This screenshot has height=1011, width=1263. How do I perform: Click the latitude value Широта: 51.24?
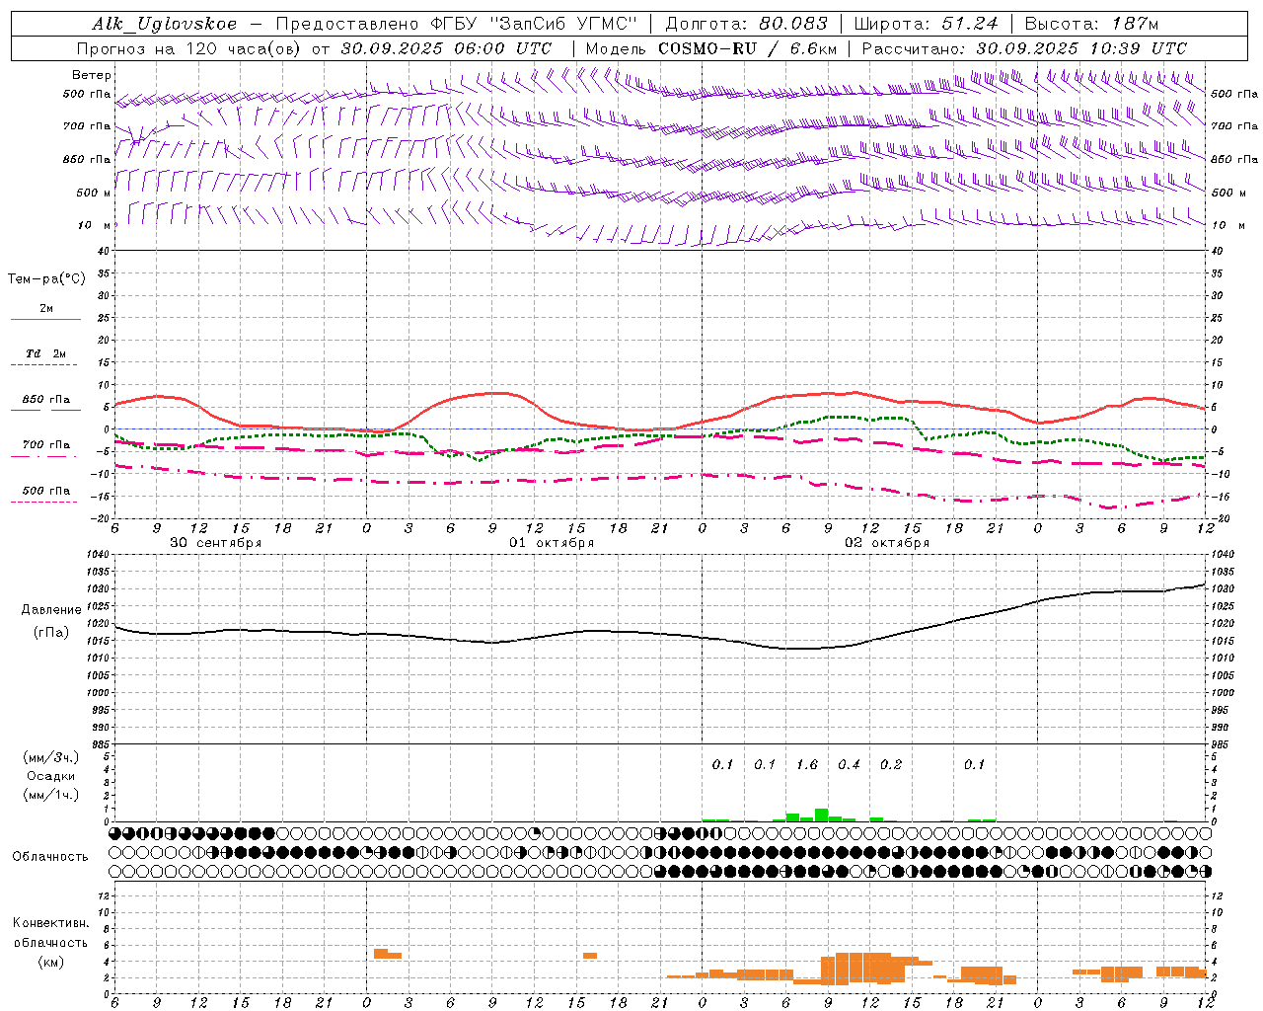click(x=926, y=24)
